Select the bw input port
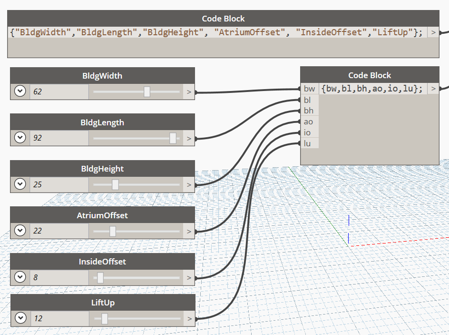The image size is (449, 335). tap(310, 89)
